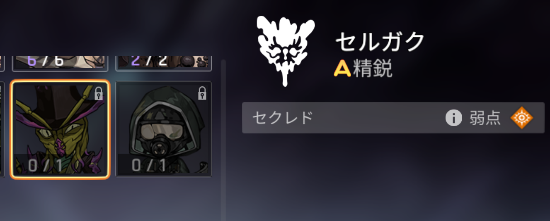Image resolution: width=550 pixels, height=221 pixels.
Task: Click lock icon on gas mask card
Action: pyautogui.click(x=202, y=93)
